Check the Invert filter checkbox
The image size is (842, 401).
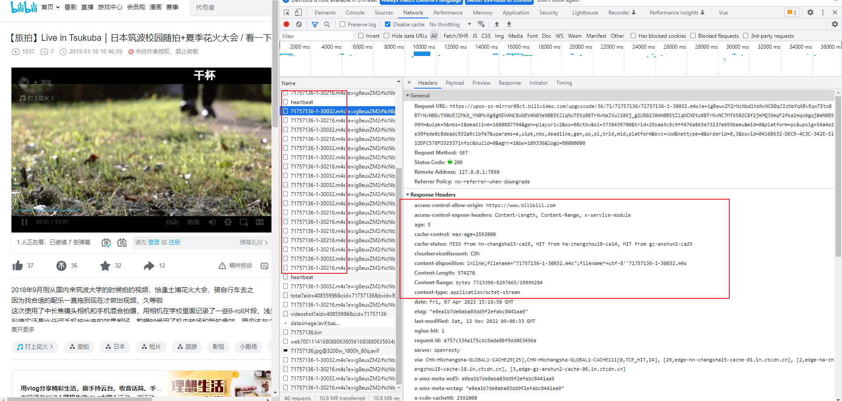(x=361, y=36)
